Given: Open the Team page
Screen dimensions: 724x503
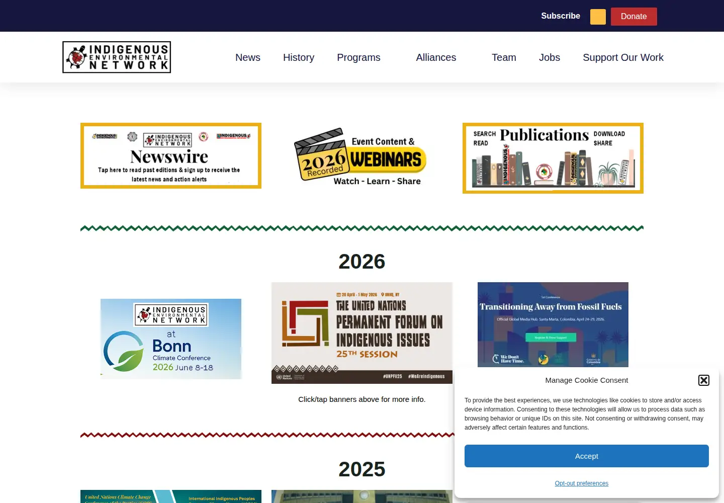Looking at the screenshot, I should coord(504,57).
